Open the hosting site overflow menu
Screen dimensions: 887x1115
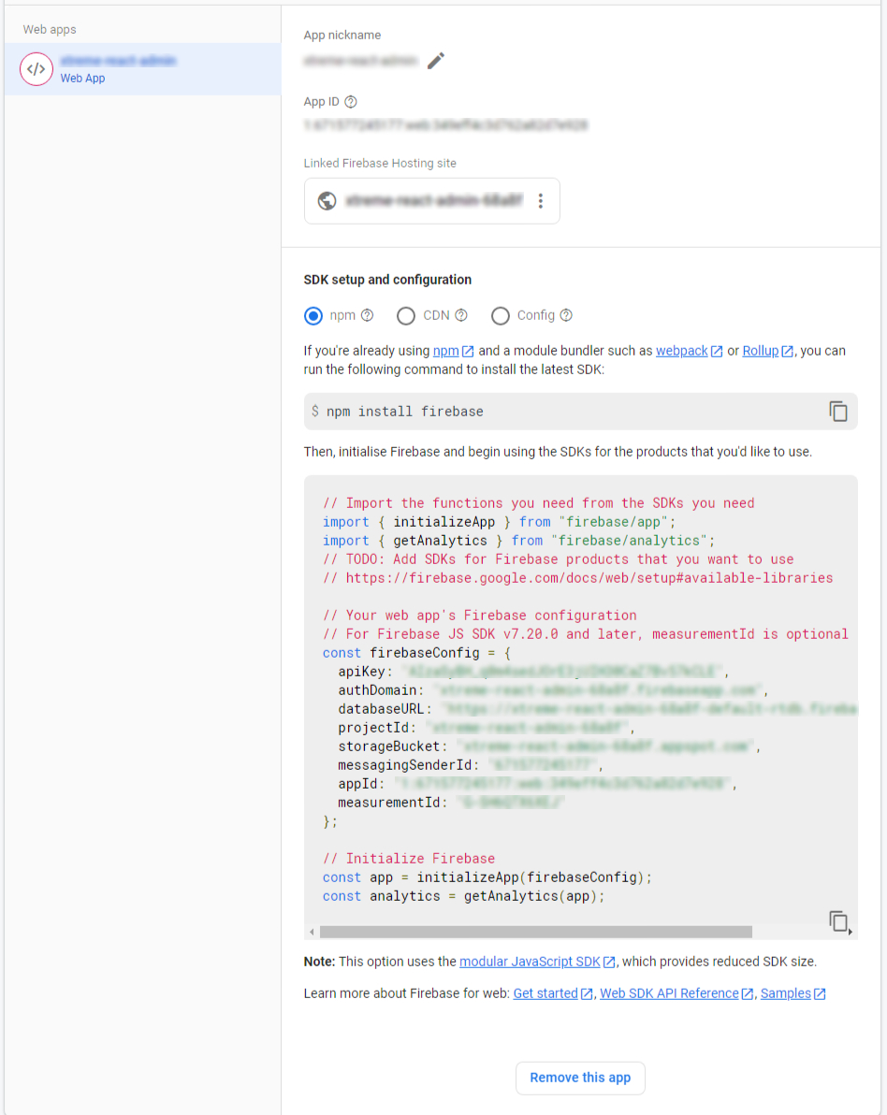540,200
